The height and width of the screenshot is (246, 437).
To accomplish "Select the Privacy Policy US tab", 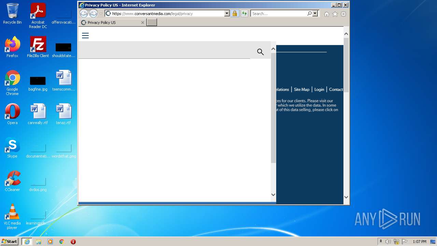I will click(112, 22).
